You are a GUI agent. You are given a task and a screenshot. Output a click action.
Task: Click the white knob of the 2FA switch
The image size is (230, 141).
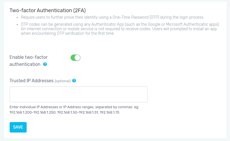coord(77,58)
